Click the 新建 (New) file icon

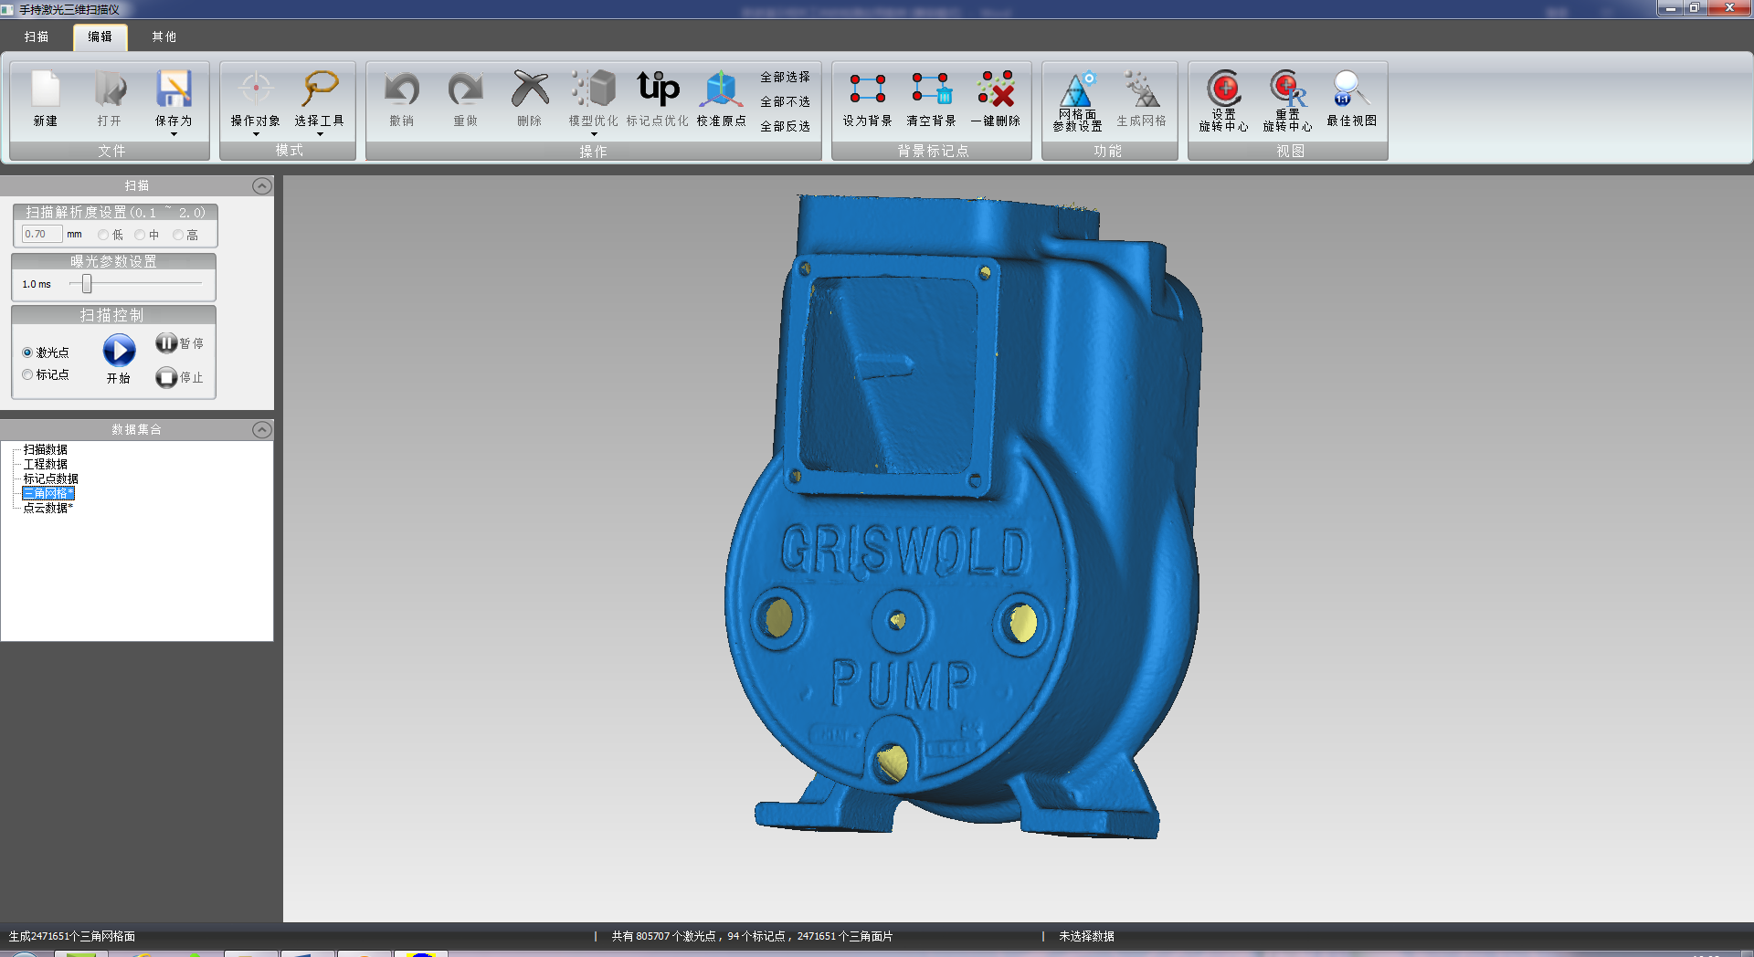[45, 90]
